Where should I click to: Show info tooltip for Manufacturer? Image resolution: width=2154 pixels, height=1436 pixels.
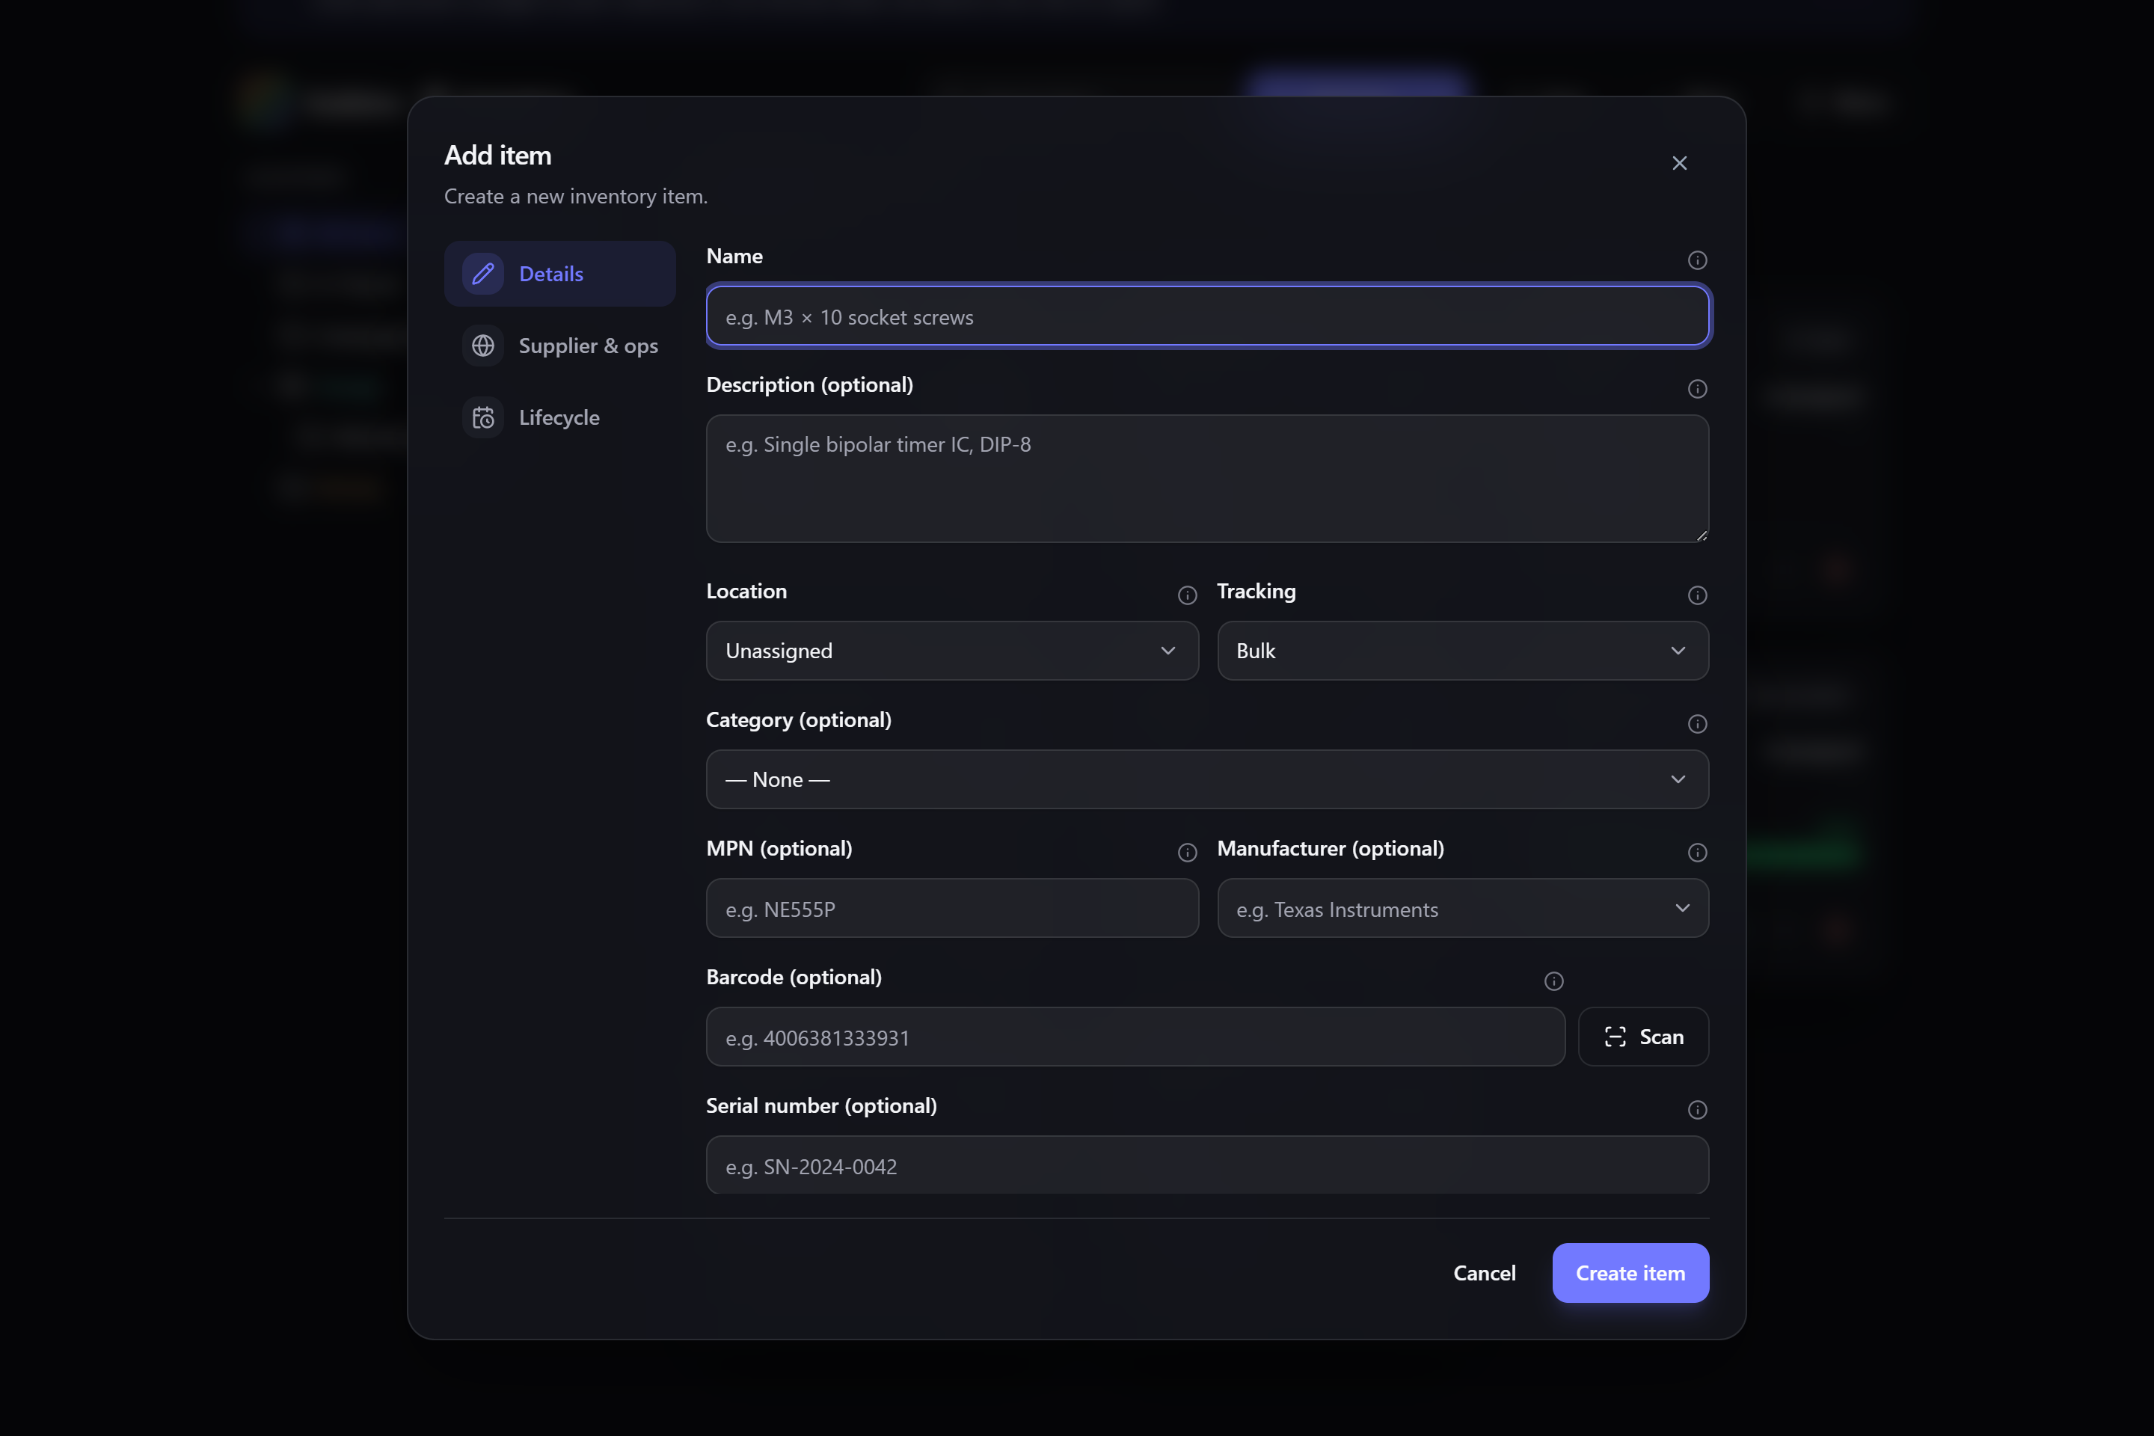(1697, 853)
